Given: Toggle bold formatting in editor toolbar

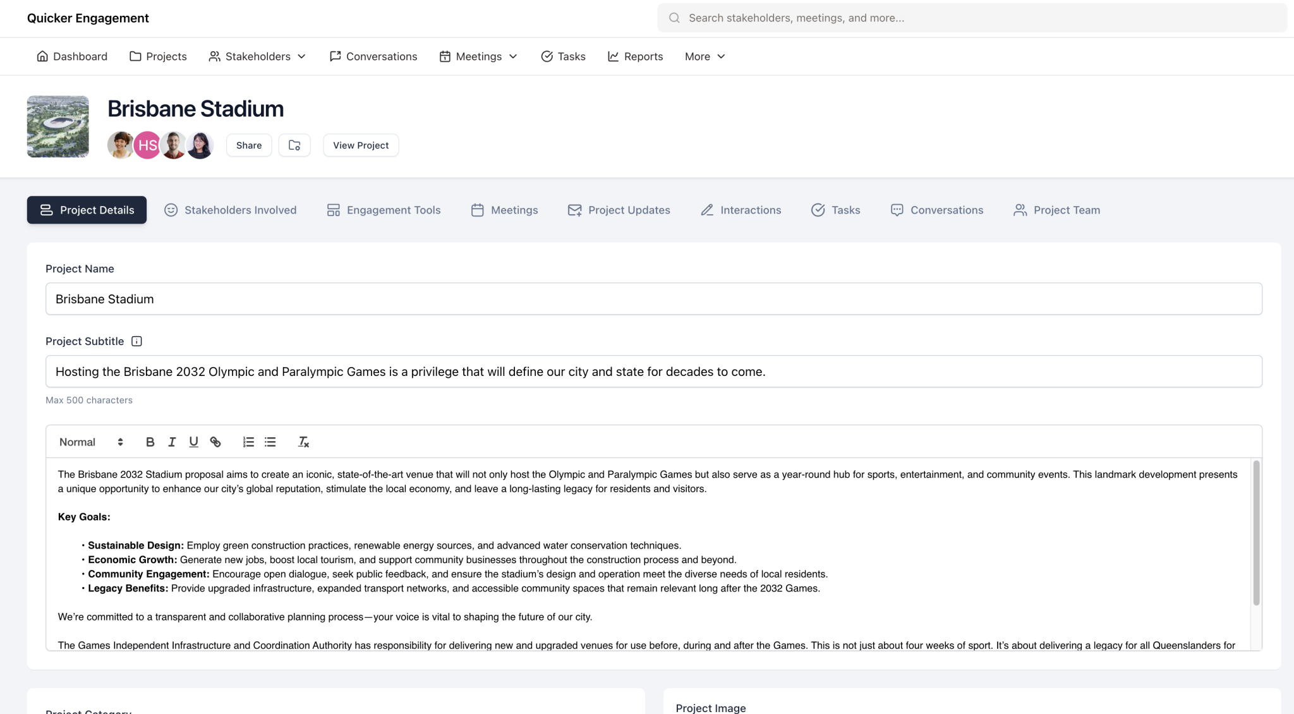Looking at the screenshot, I should click(150, 442).
